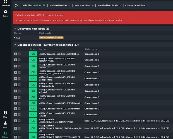Viewport: 173px width, 139px height.
Task: Open the Help menu
Action: tap(5, 114)
